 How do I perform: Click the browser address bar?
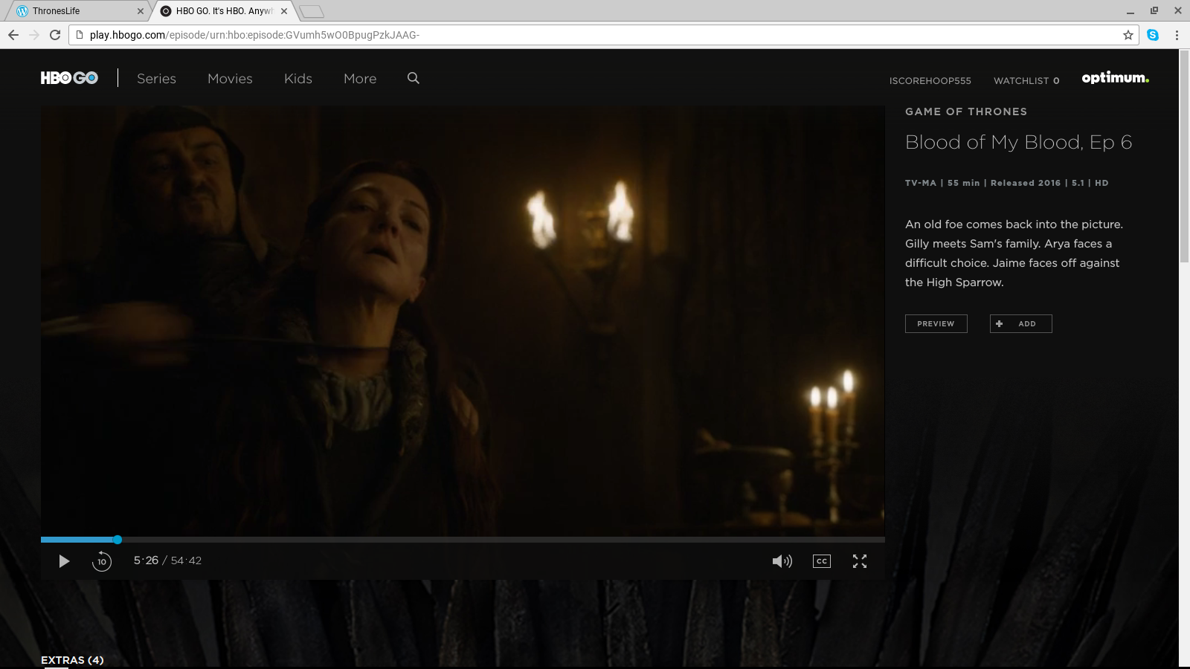point(595,35)
